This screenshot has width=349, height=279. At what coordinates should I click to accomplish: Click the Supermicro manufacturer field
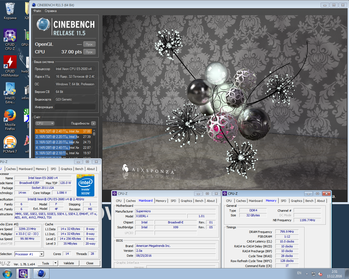(x=175, y=211)
